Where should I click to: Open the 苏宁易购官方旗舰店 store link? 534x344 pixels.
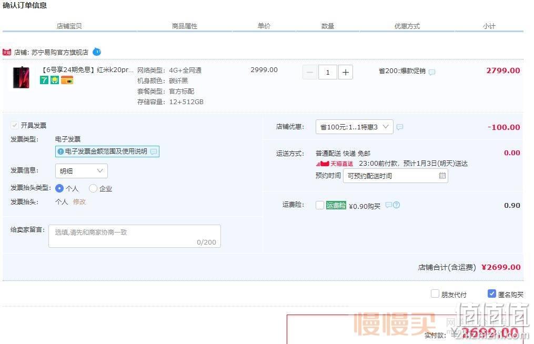(60, 53)
